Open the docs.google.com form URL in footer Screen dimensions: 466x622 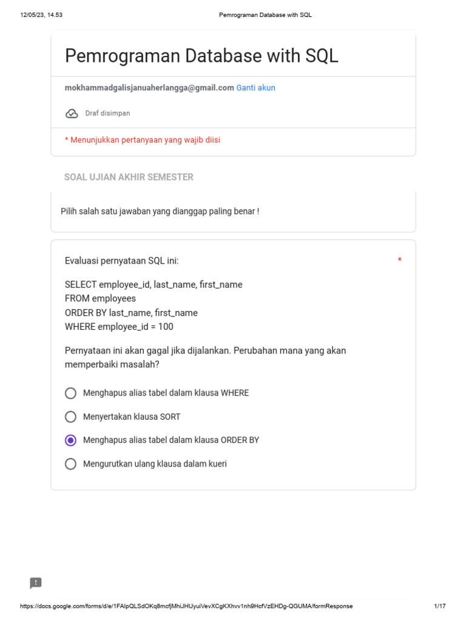(186, 606)
